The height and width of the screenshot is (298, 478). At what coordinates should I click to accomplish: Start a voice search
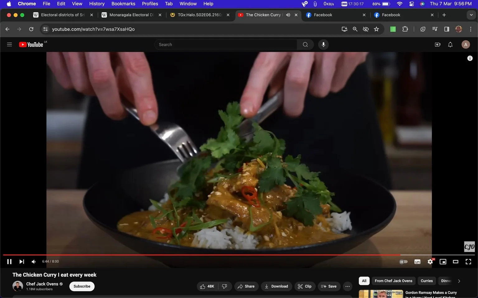323,44
